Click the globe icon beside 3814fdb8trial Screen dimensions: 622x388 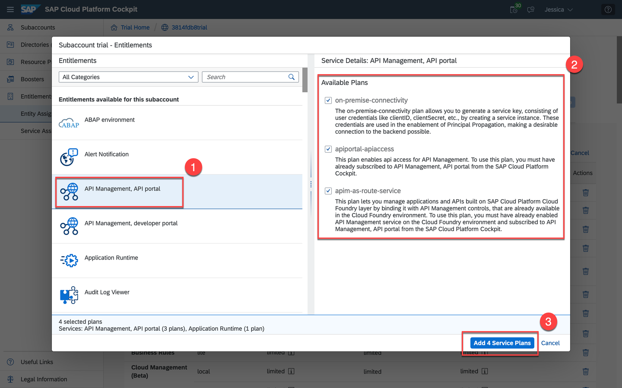coord(165,27)
